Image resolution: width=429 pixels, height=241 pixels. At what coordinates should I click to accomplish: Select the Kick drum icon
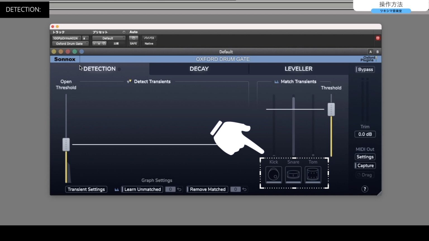pos(273,175)
